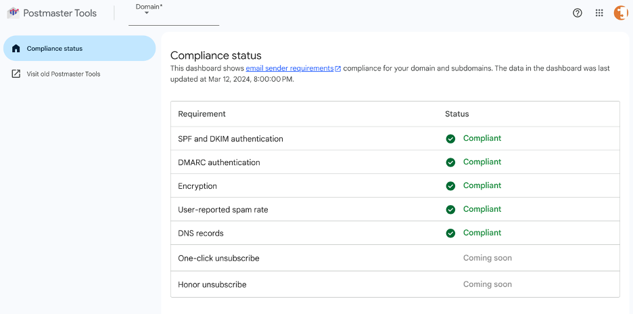Click the Domain* field label
Screen dimensions: 633x314
click(x=149, y=7)
